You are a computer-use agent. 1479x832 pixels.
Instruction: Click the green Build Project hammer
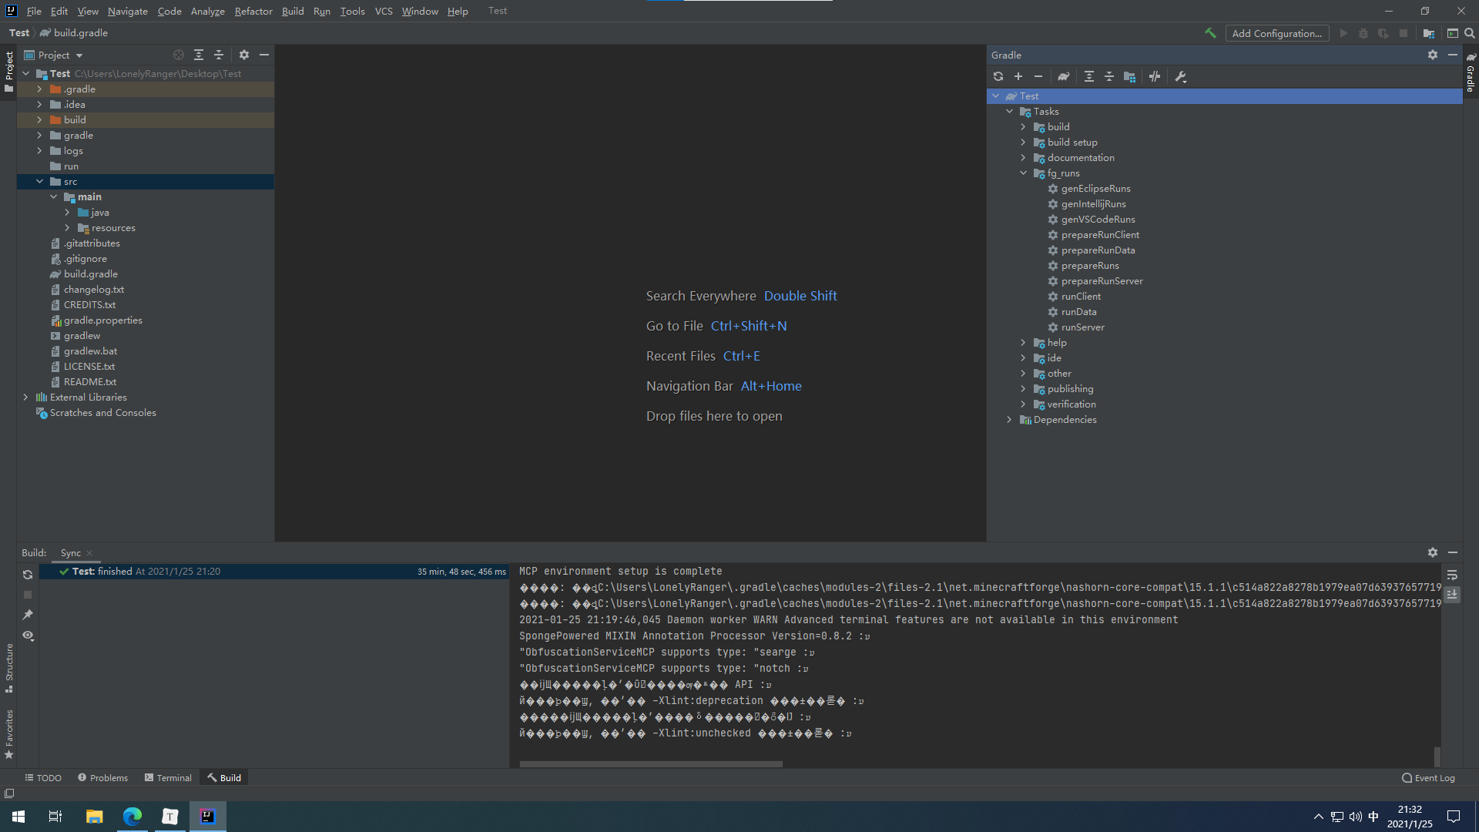click(x=1210, y=33)
